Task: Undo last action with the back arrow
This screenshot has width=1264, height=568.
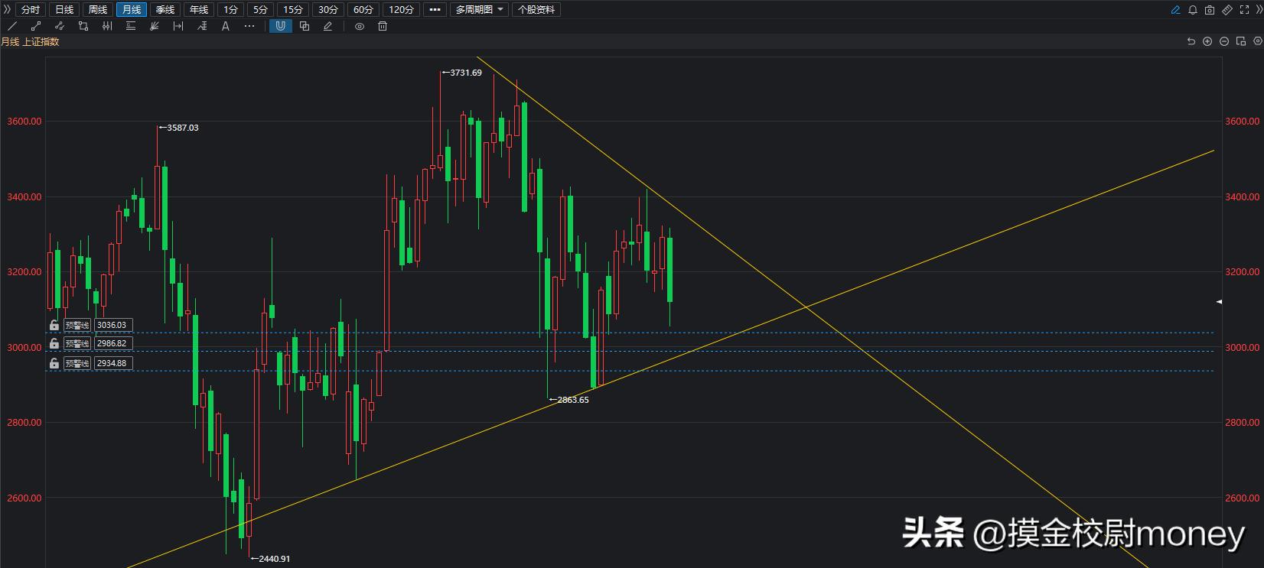Action: (1191, 41)
